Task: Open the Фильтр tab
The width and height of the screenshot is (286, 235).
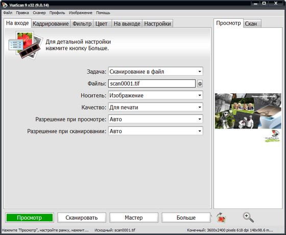Action: point(82,23)
